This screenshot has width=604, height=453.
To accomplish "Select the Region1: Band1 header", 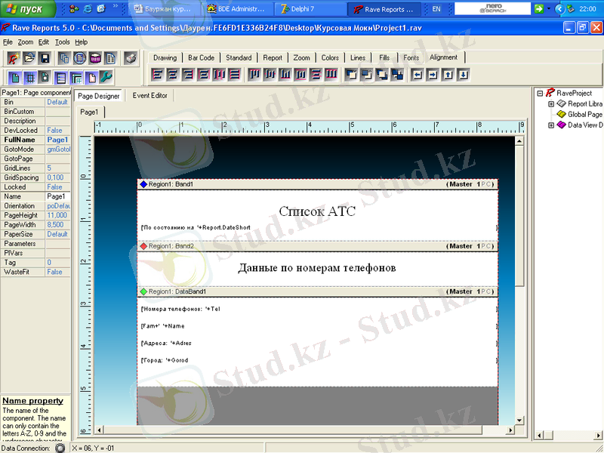I will point(317,184).
